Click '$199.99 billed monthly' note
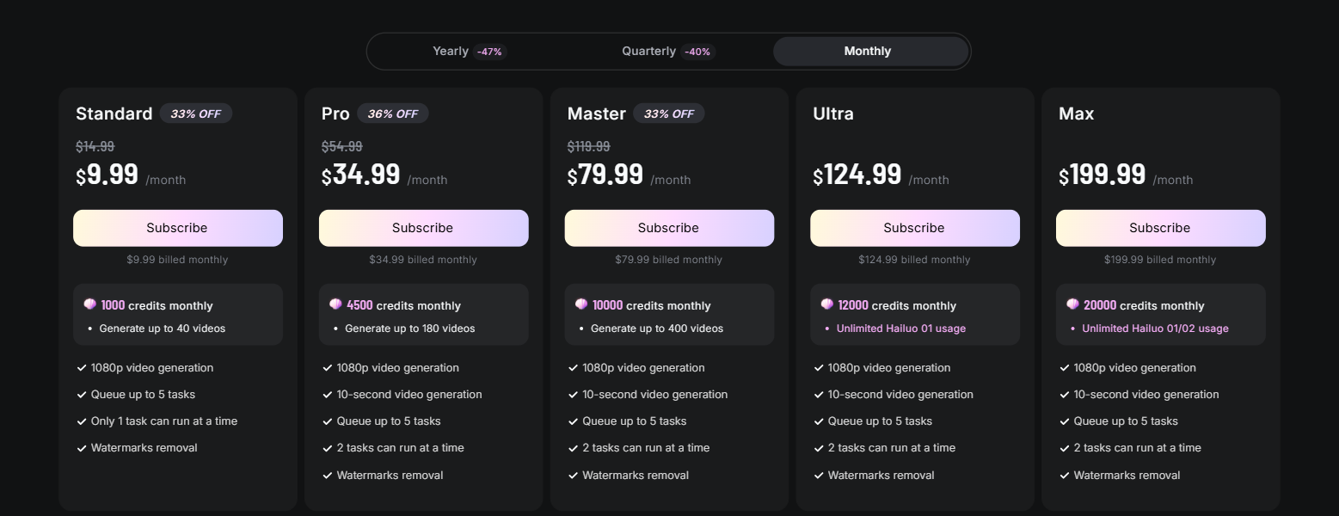 click(1161, 260)
